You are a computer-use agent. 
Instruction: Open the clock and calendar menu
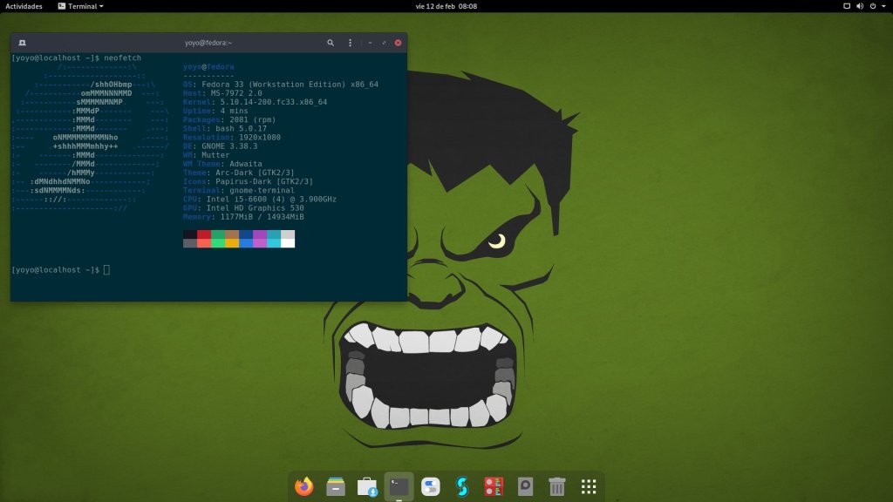(446, 6)
